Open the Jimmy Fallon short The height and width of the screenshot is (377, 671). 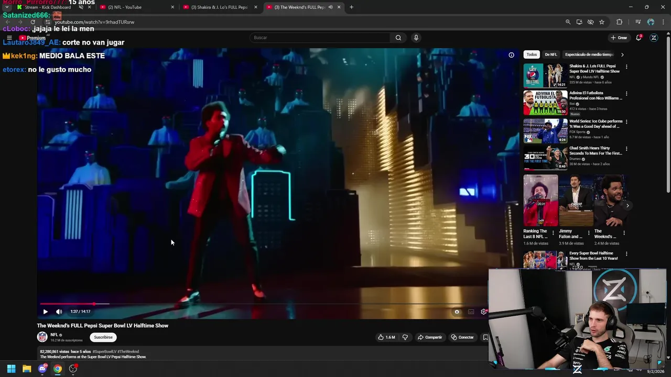coord(576,201)
